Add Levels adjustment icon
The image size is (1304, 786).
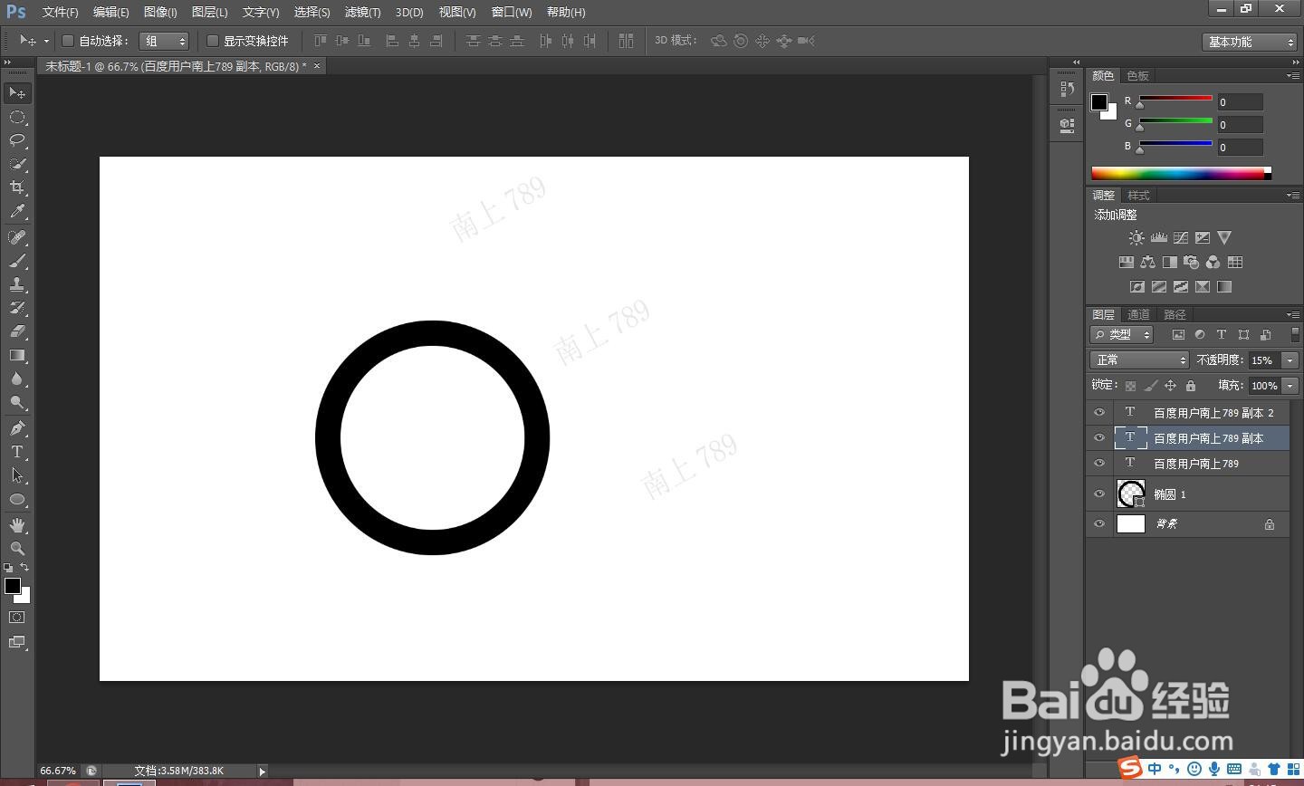1159,238
